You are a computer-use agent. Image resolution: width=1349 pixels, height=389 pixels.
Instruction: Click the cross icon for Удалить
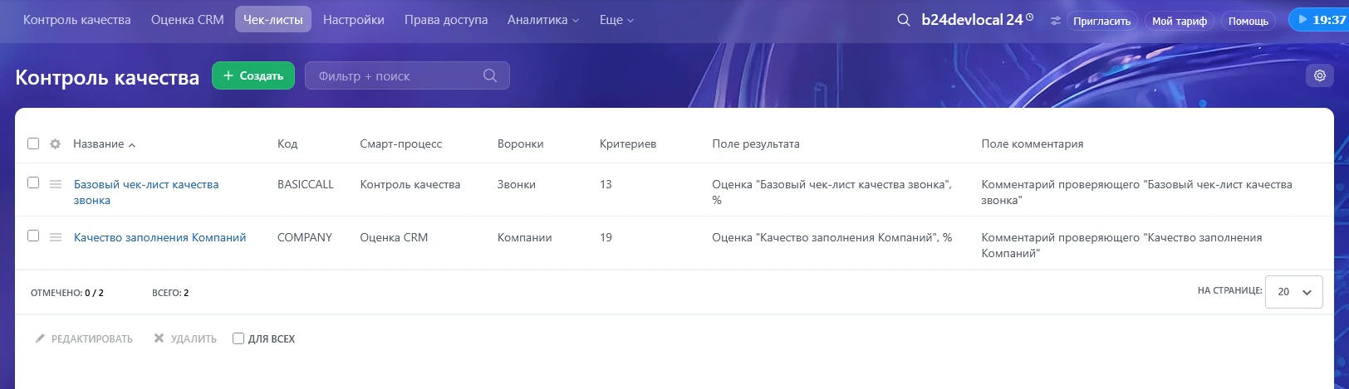159,338
